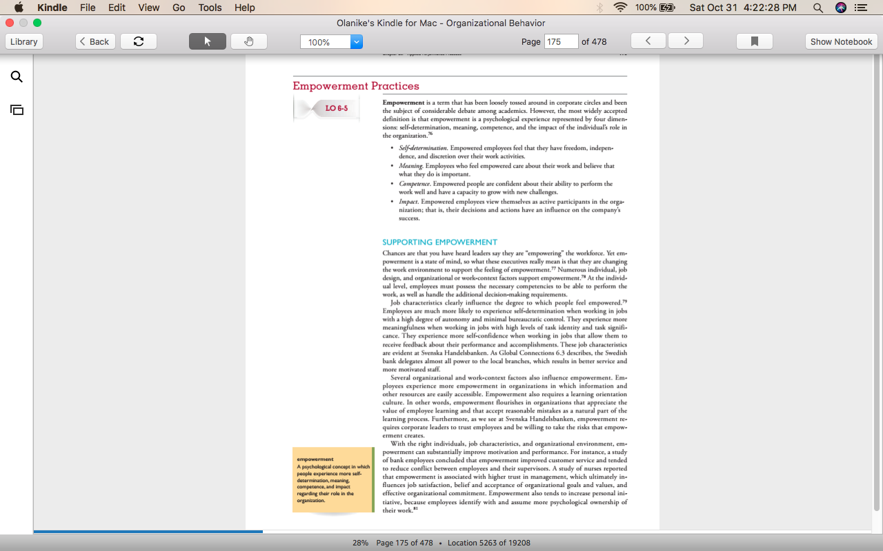Click the 'of 478' page count label
The width and height of the screenshot is (883, 551).
click(594, 41)
